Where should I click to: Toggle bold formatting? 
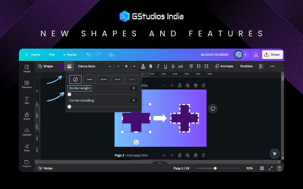tap(151, 66)
